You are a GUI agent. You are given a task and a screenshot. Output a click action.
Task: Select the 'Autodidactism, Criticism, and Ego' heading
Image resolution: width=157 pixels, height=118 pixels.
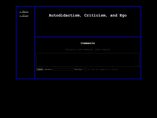[x=88, y=15]
